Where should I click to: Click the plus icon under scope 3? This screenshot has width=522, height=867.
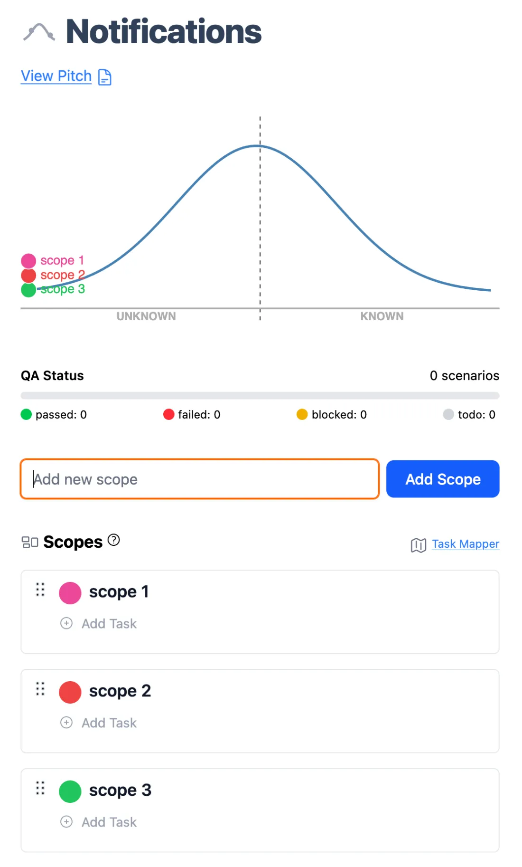(x=66, y=822)
